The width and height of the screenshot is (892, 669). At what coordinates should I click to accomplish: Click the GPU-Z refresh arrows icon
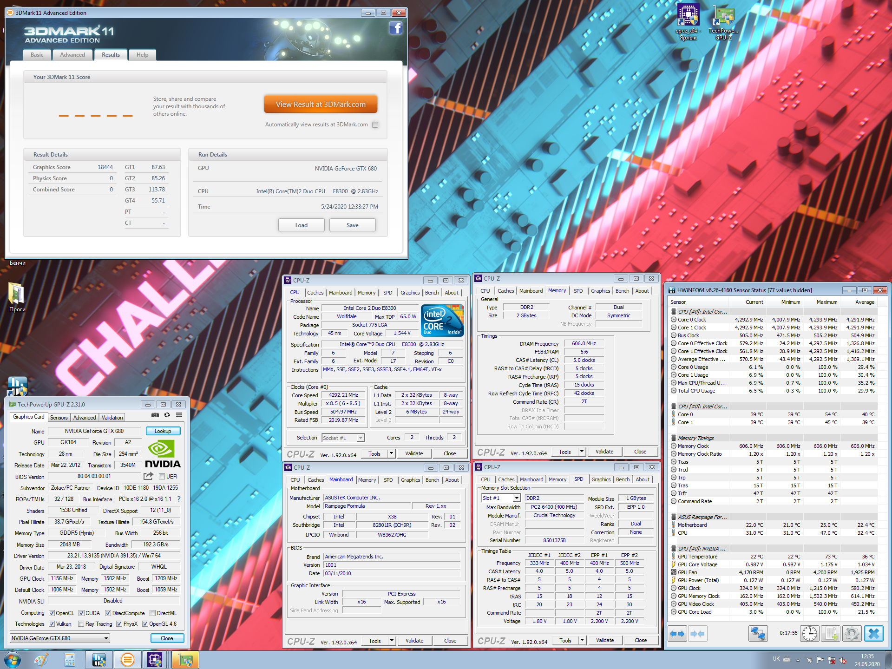coord(167,415)
